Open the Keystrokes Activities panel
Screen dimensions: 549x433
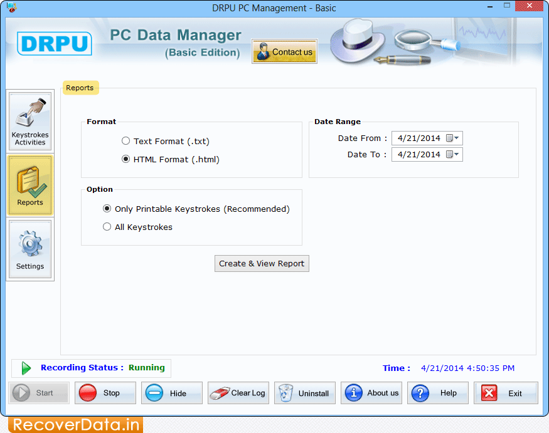pyautogui.click(x=30, y=122)
